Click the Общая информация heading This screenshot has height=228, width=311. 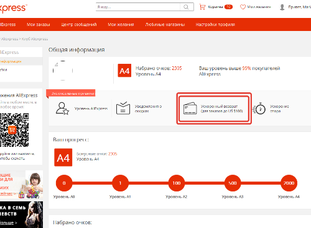click(77, 50)
